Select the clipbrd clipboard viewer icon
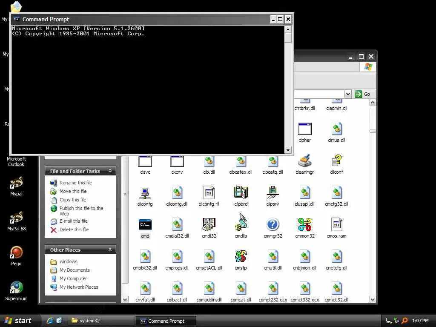436x327 pixels. tap(241, 192)
